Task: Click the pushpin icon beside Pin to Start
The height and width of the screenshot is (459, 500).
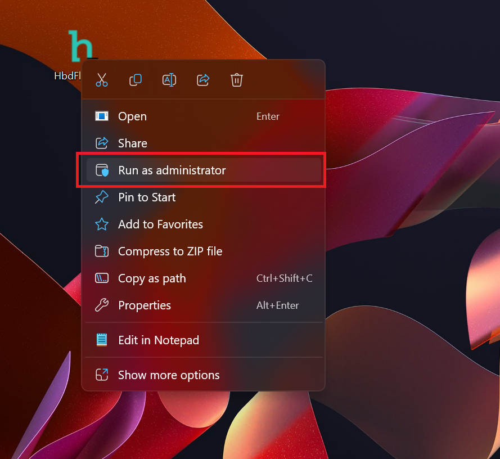Action: (102, 197)
